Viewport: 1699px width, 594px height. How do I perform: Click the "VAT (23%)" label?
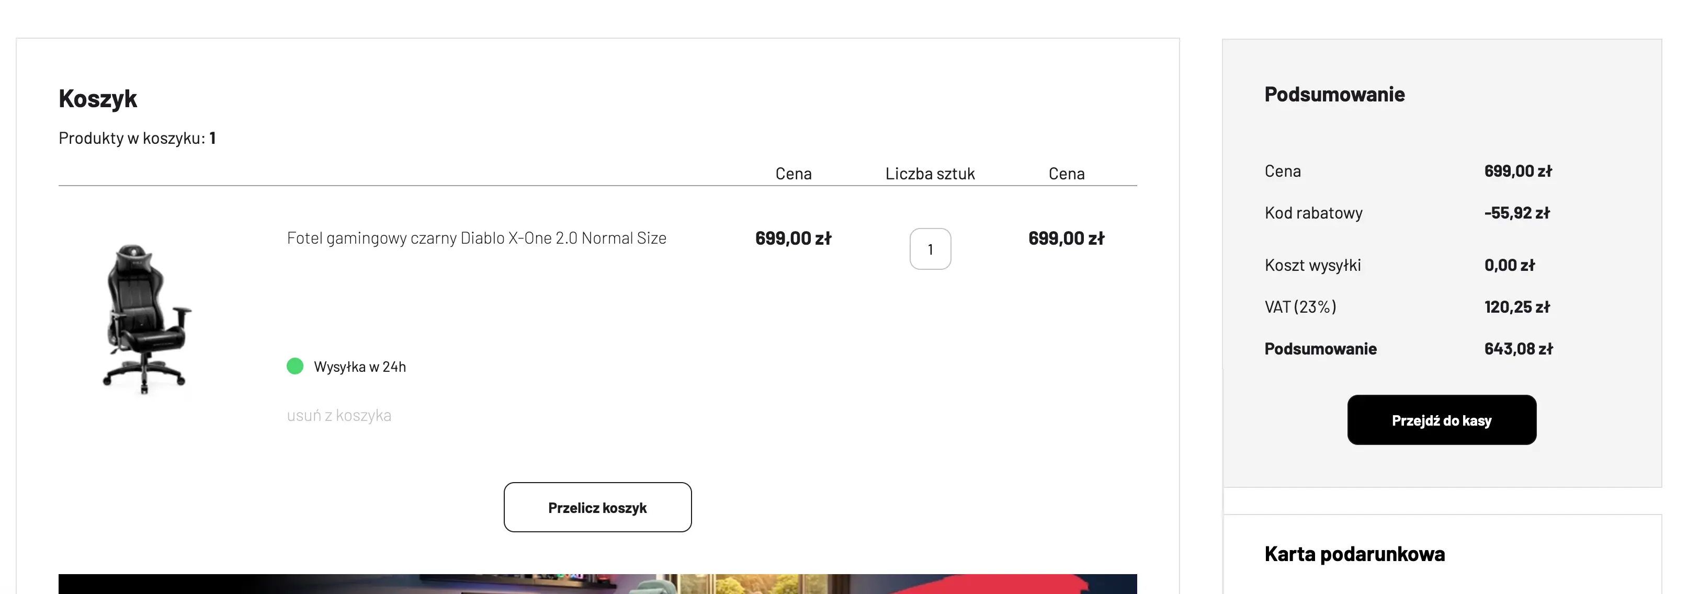pos(1300,306)
